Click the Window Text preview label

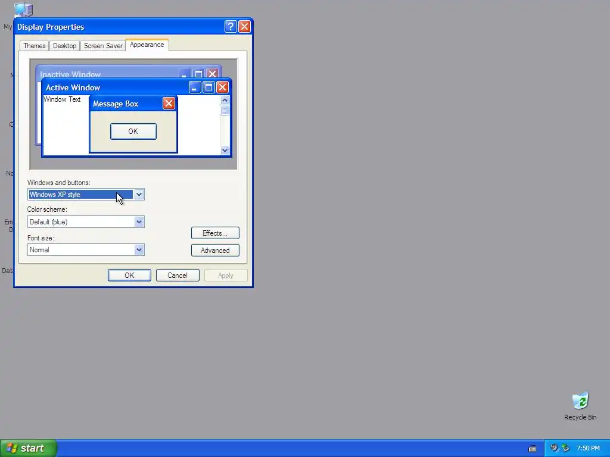pyautogui.click(x=62, y=99)
